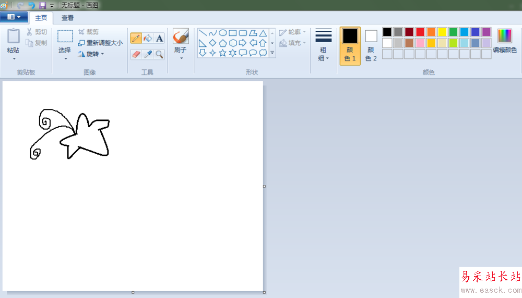Screen dimensions: 522x298
Task: Choose the Line shape
Action: 203,33
